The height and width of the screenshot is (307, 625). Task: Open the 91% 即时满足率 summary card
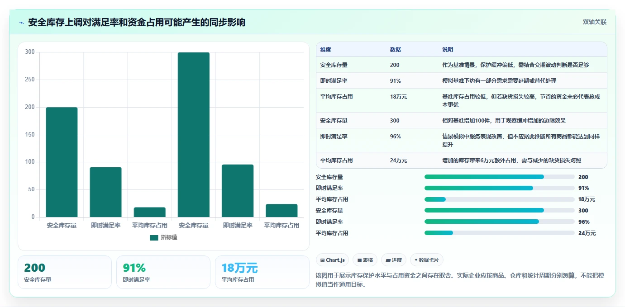click(163, 272)
